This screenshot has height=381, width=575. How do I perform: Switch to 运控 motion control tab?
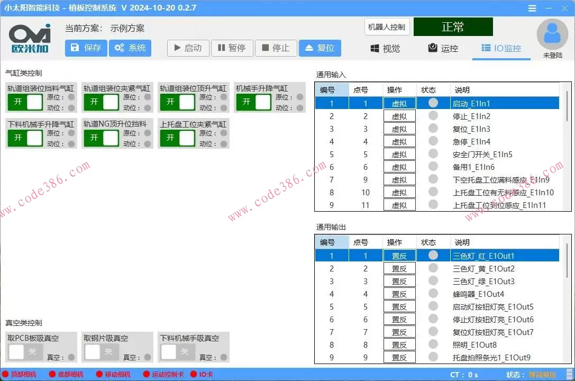[443, 48]
